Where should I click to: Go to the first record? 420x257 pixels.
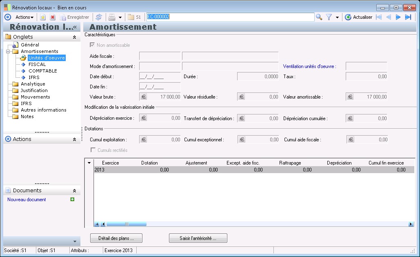click(379, 17)
